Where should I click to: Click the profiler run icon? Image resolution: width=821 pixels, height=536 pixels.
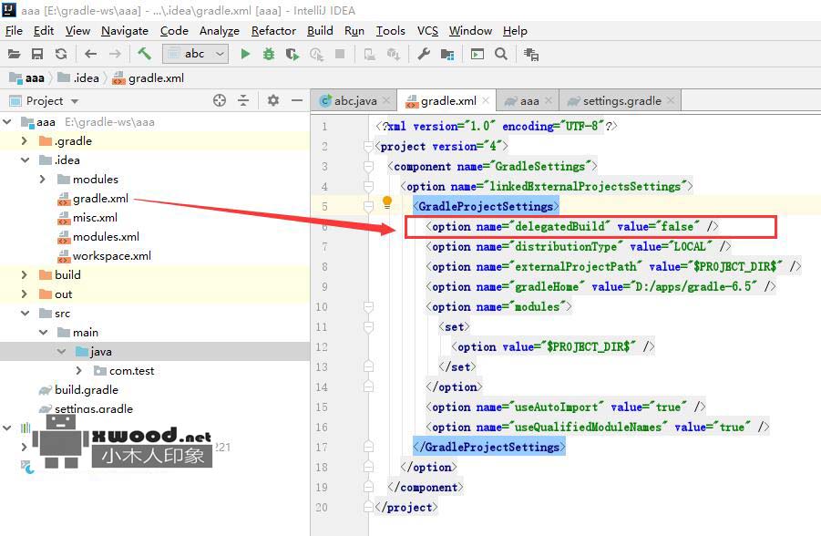click(x=316, y=54)
